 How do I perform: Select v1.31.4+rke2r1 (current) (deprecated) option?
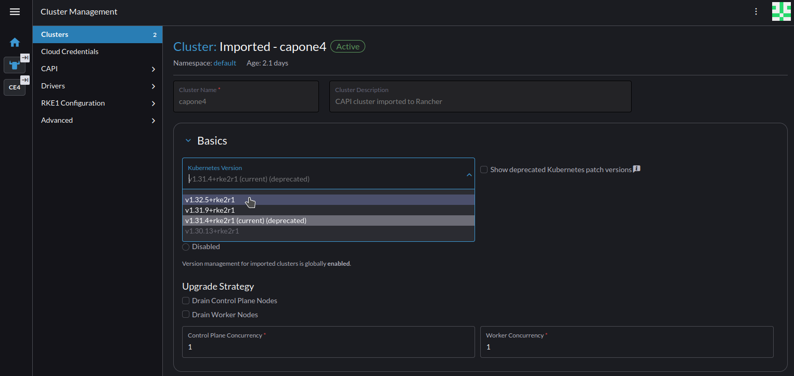(x=328, y=221)
